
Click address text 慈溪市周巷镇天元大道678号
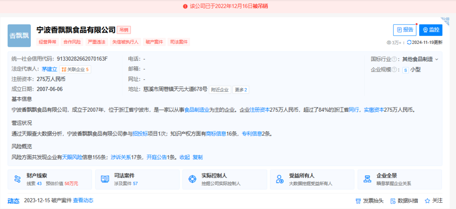(175, 90)
